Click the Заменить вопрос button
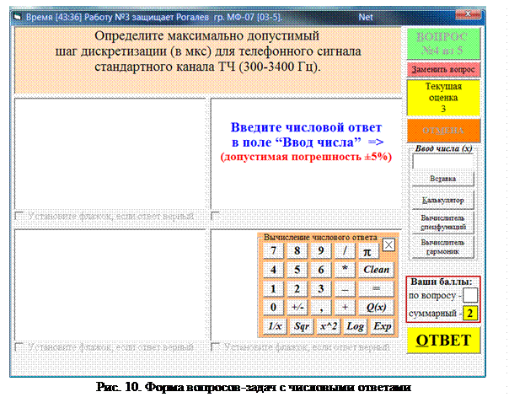Screen dimensions: 509x408 click(443, 69)
